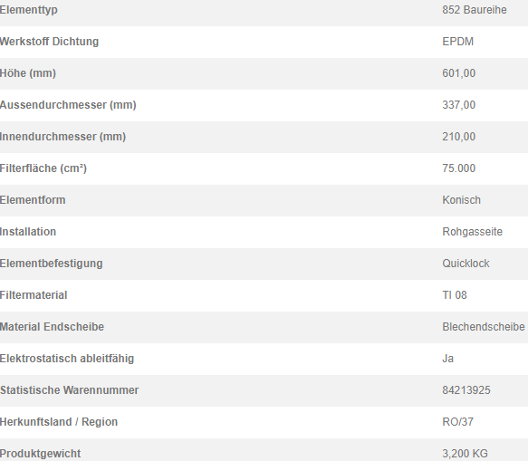Click the Elementform label
The width and height of the screenshot is (528, 461).
(33, 199)
